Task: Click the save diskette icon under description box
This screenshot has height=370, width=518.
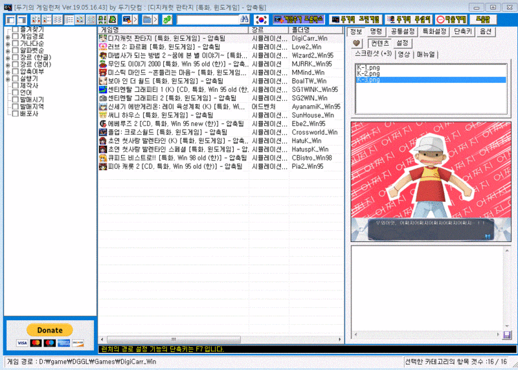Action: (507, 335)
